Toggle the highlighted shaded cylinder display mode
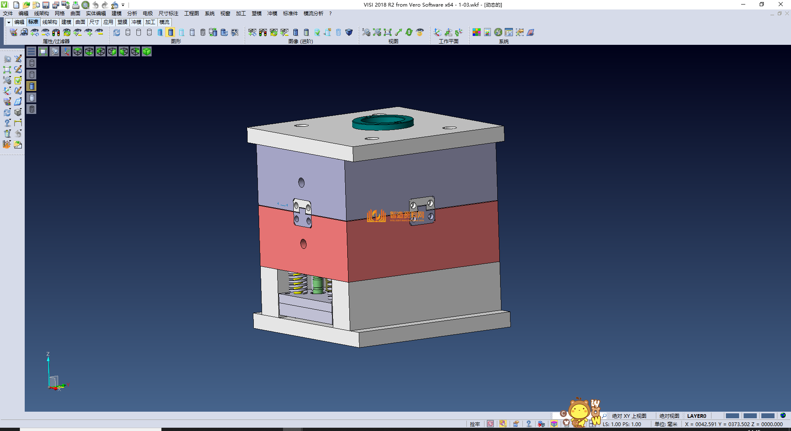 tap(171, 32)
